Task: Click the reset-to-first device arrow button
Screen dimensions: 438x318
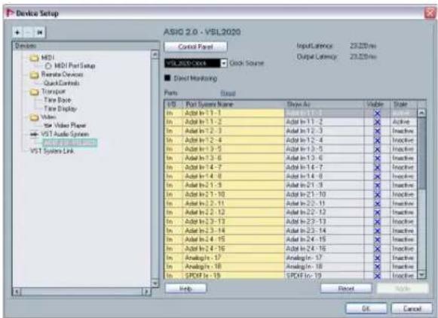Action: click(x=40, y=32)
